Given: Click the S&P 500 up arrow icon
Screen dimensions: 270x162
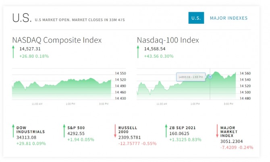Looking at the screenshot, I should (x=64, y=131).
